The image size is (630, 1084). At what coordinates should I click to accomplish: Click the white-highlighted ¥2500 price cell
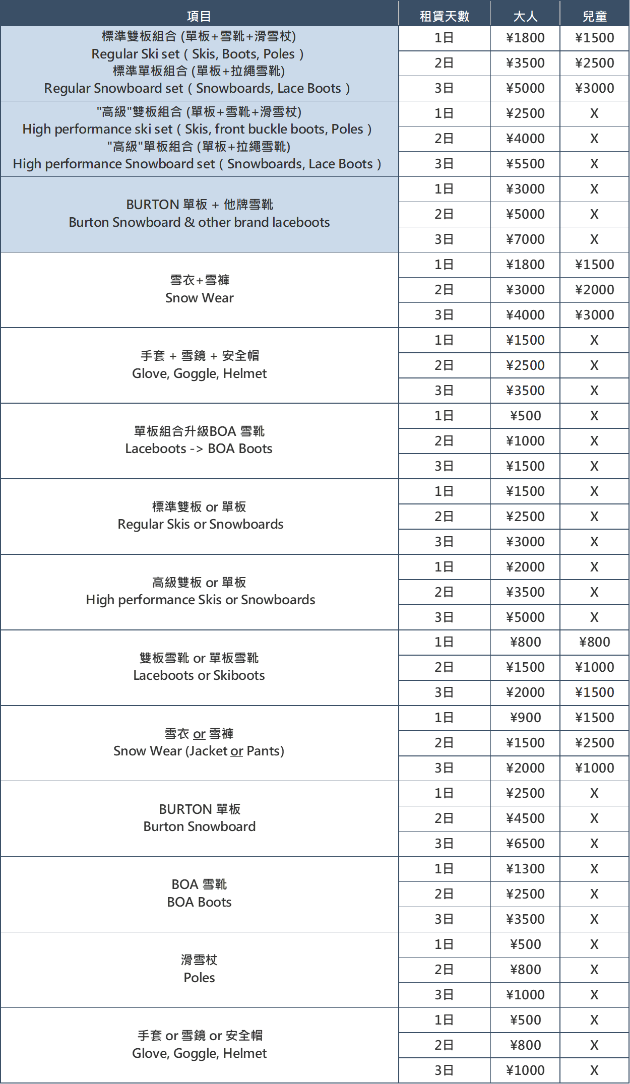(x=525, y=365)
